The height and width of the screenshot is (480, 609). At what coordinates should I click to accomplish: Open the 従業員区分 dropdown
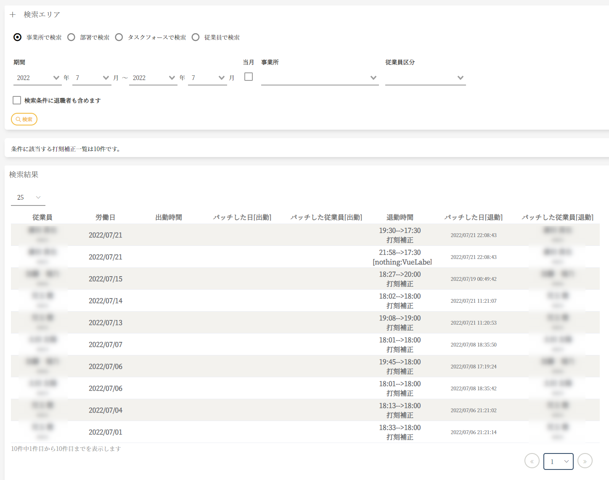(425, 78)
